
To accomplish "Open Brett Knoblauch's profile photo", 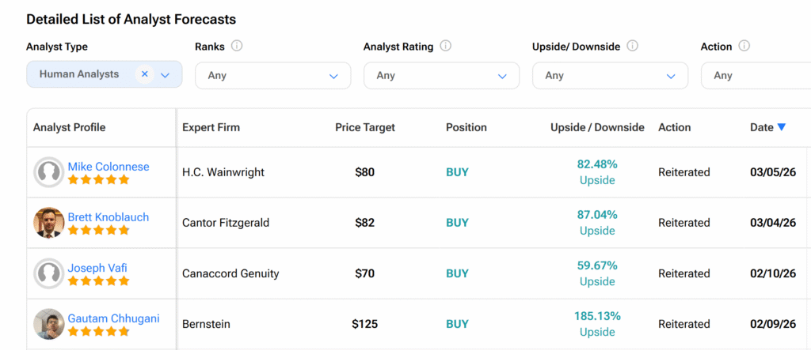I will pos(49,223).
